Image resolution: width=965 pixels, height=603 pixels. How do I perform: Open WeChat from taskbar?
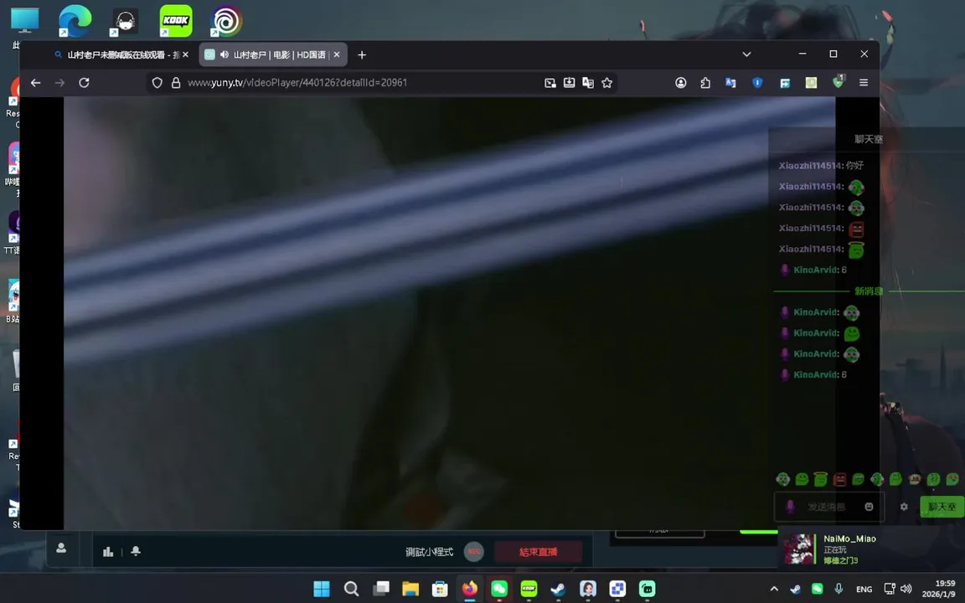pyautogui.click(x=499, y=589)
